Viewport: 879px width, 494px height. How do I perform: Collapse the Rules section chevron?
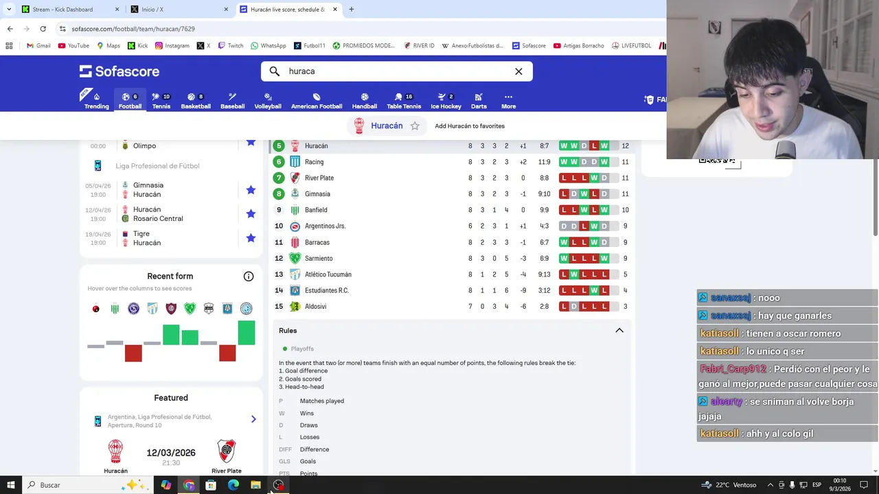coord(619,331)
